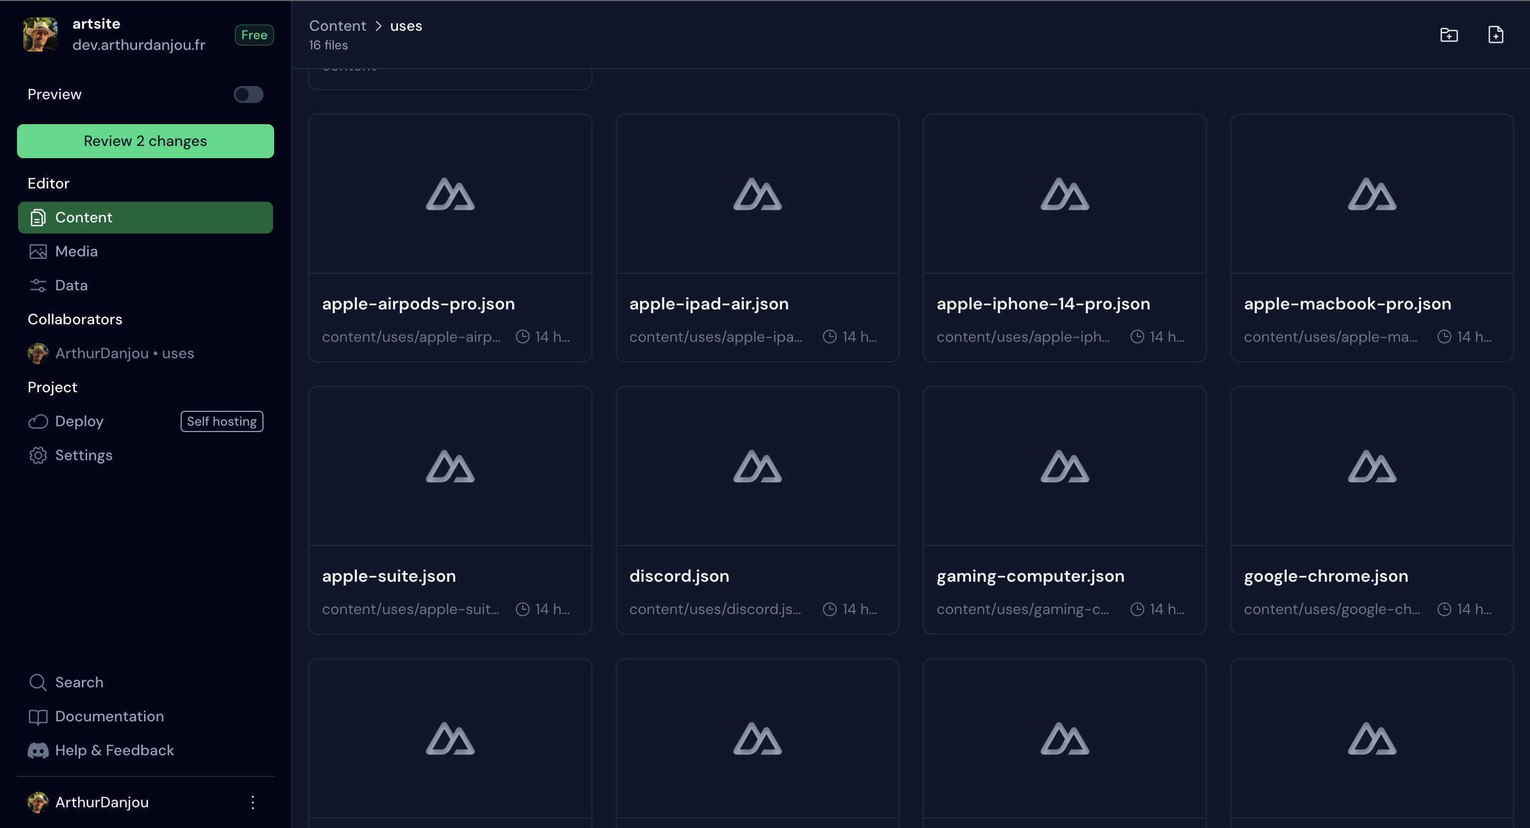Click the Content breadcrumb link
This screenshot has width=1530, height=828.
coord(337,25)
